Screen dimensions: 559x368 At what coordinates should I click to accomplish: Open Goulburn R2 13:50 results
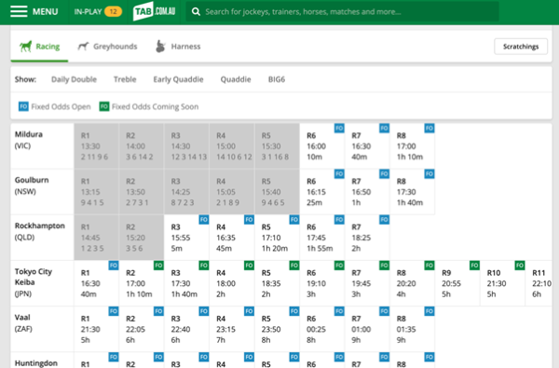(x=142, y=192)
